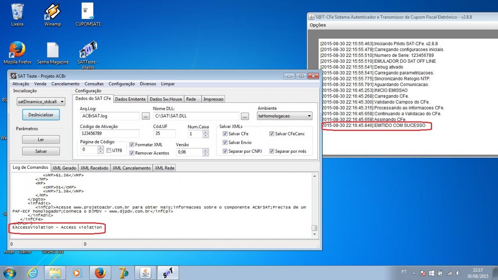498x280 pixels.
Task: Click in the Código de Ativação field
Action: coord(110,134)
